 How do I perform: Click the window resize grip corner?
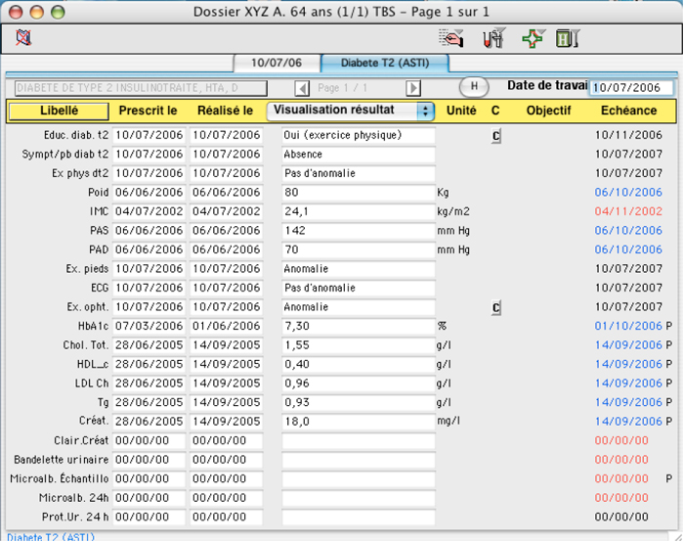tap(676, 536)
